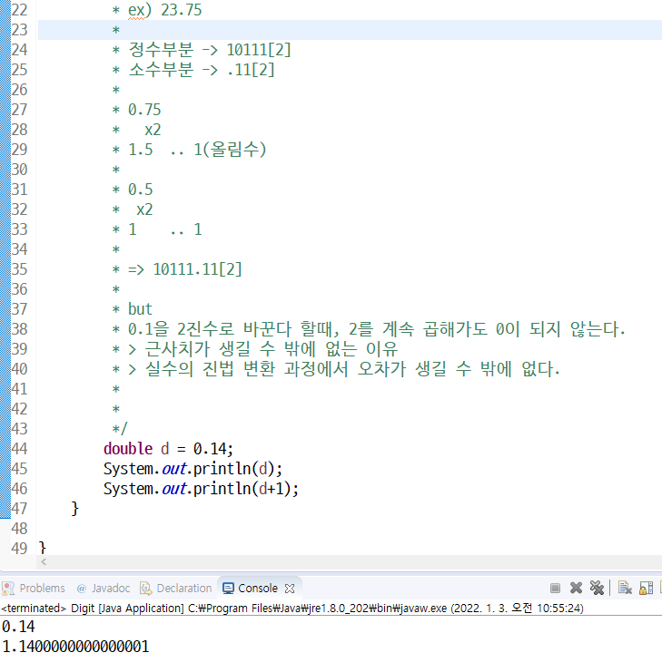Click the editor horizontal scrollbar left arrow
This screenshot has width=662, height=672.
(x=44, y=562)
